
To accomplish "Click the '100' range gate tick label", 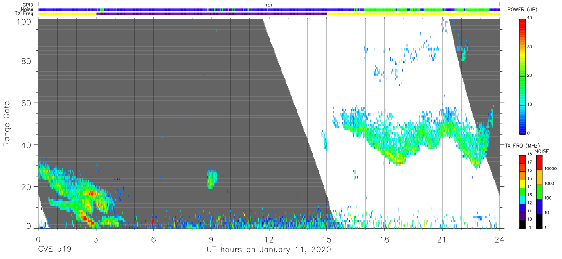I will [23, 21].
